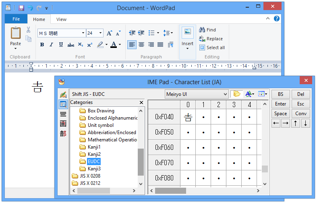The width and height of the screenshot is (317, 203).
Task: Switch to the View ribbon tab
Action: (61, 19)
